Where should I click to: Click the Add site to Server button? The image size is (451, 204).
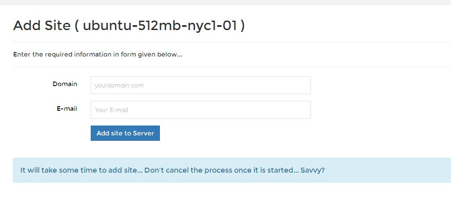coord(125,133)
